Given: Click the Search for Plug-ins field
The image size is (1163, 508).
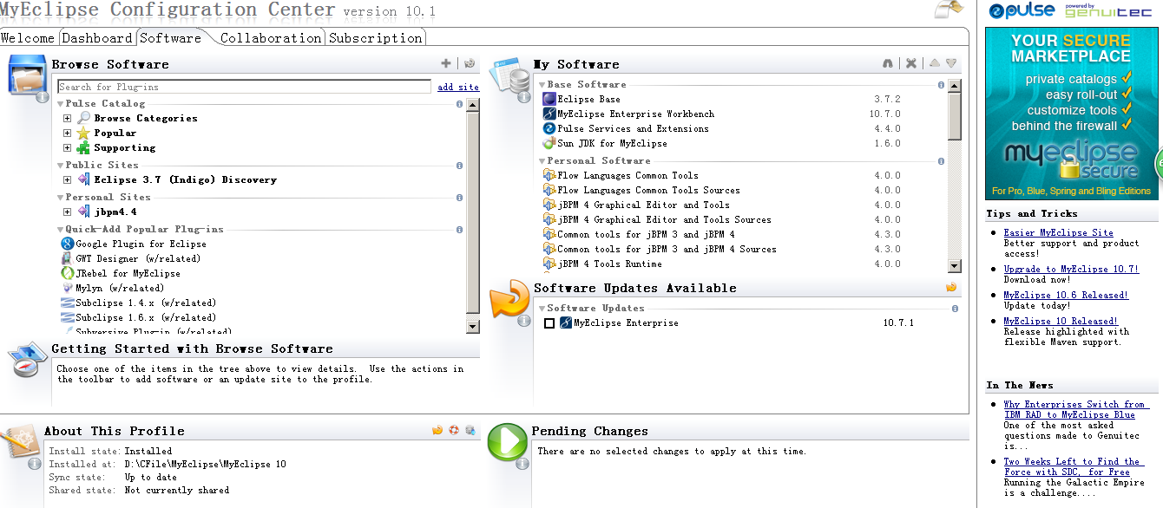Looking at the screenshot, I should click(x=244, y=87).
